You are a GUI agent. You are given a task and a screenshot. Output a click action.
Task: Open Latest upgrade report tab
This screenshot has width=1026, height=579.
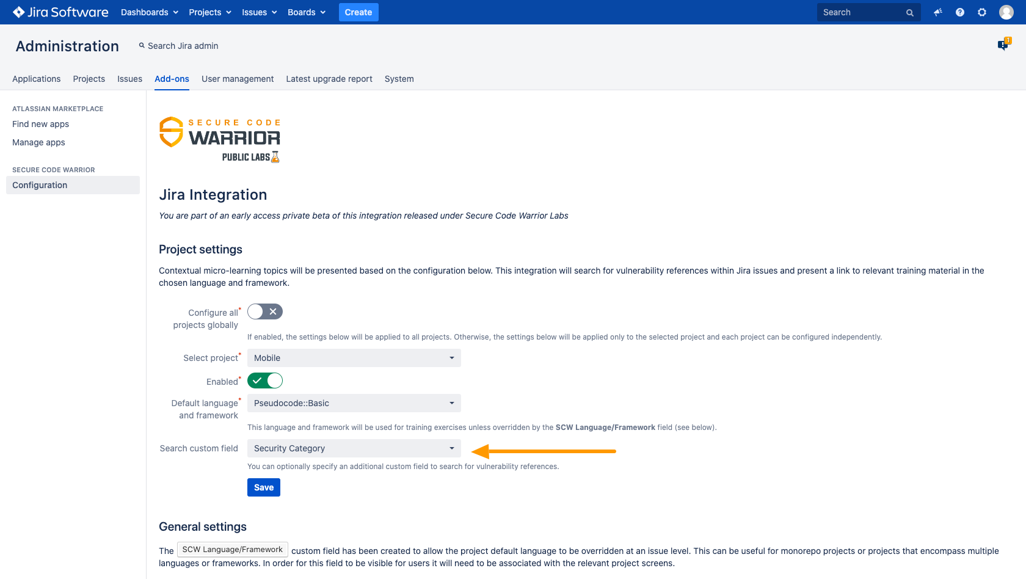(x=329, y=79)
